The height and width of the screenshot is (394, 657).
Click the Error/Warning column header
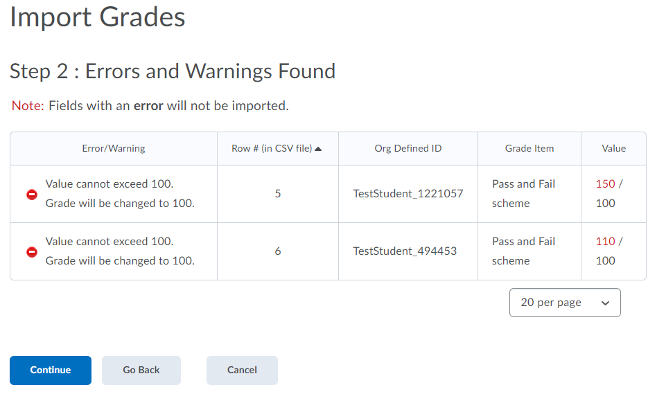tap(114, 148)
